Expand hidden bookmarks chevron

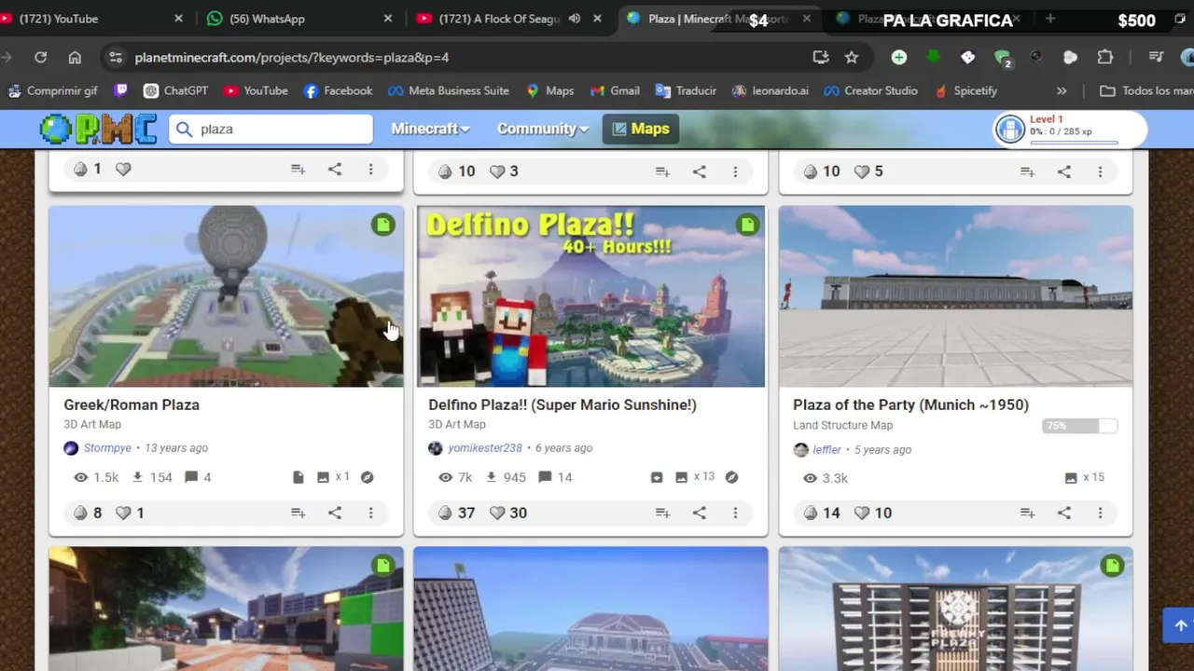[x=1062, y=90]
